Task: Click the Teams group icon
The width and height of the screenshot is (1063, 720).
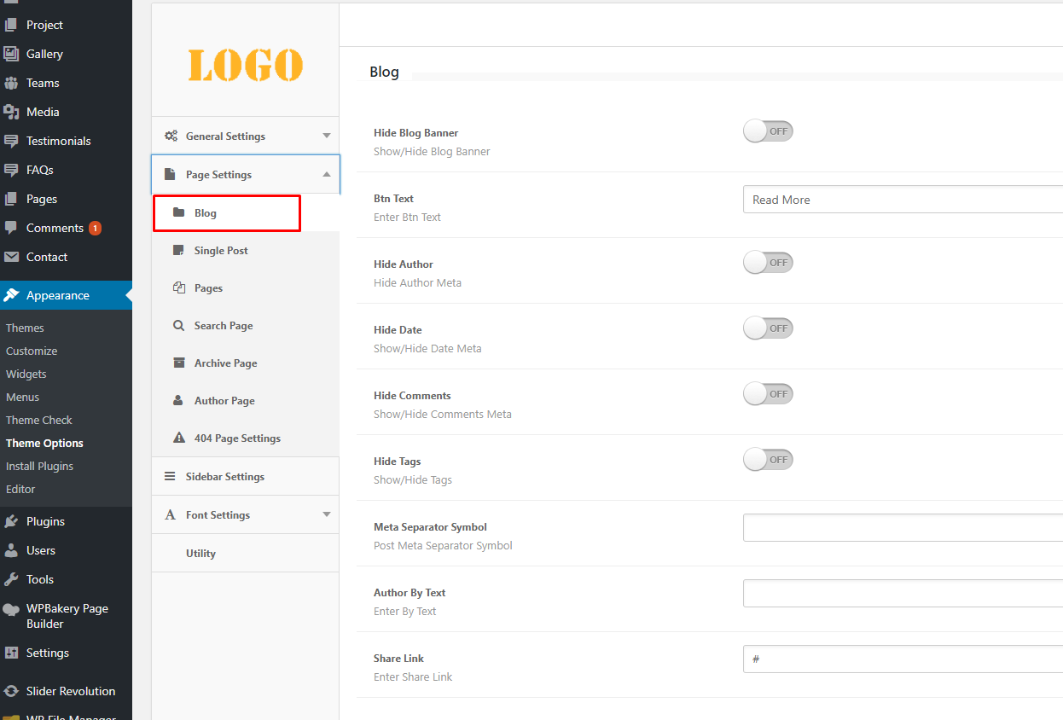Action: (x=11, y=83)
